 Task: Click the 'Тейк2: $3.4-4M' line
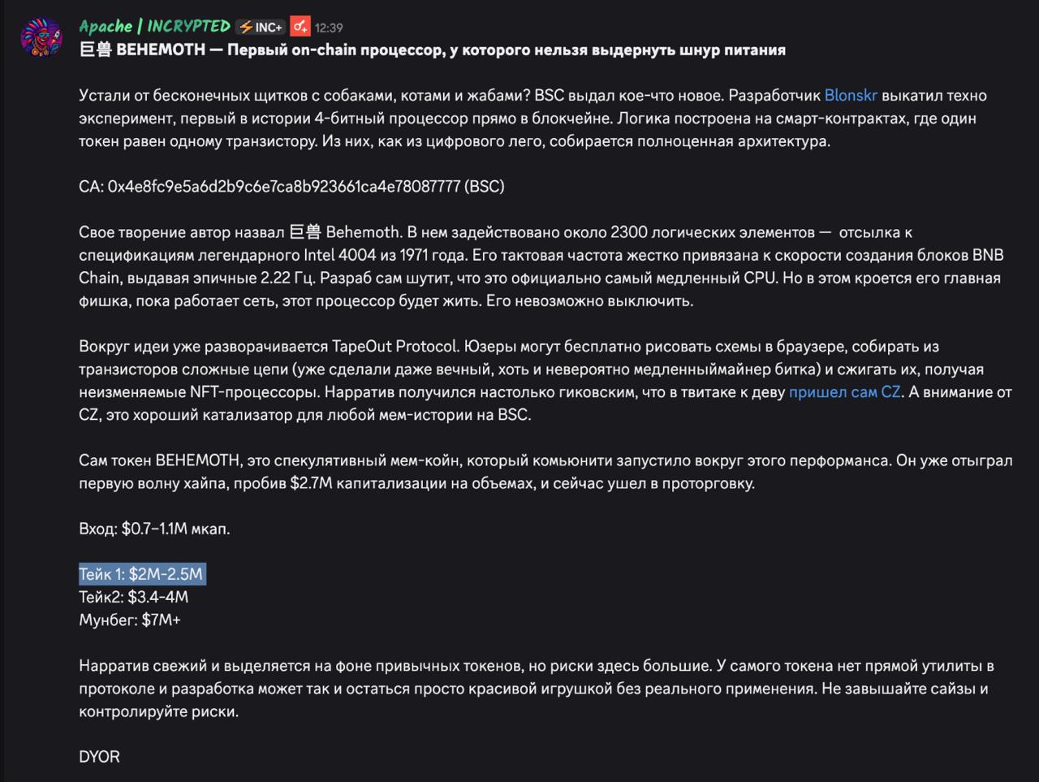(133, 597)
